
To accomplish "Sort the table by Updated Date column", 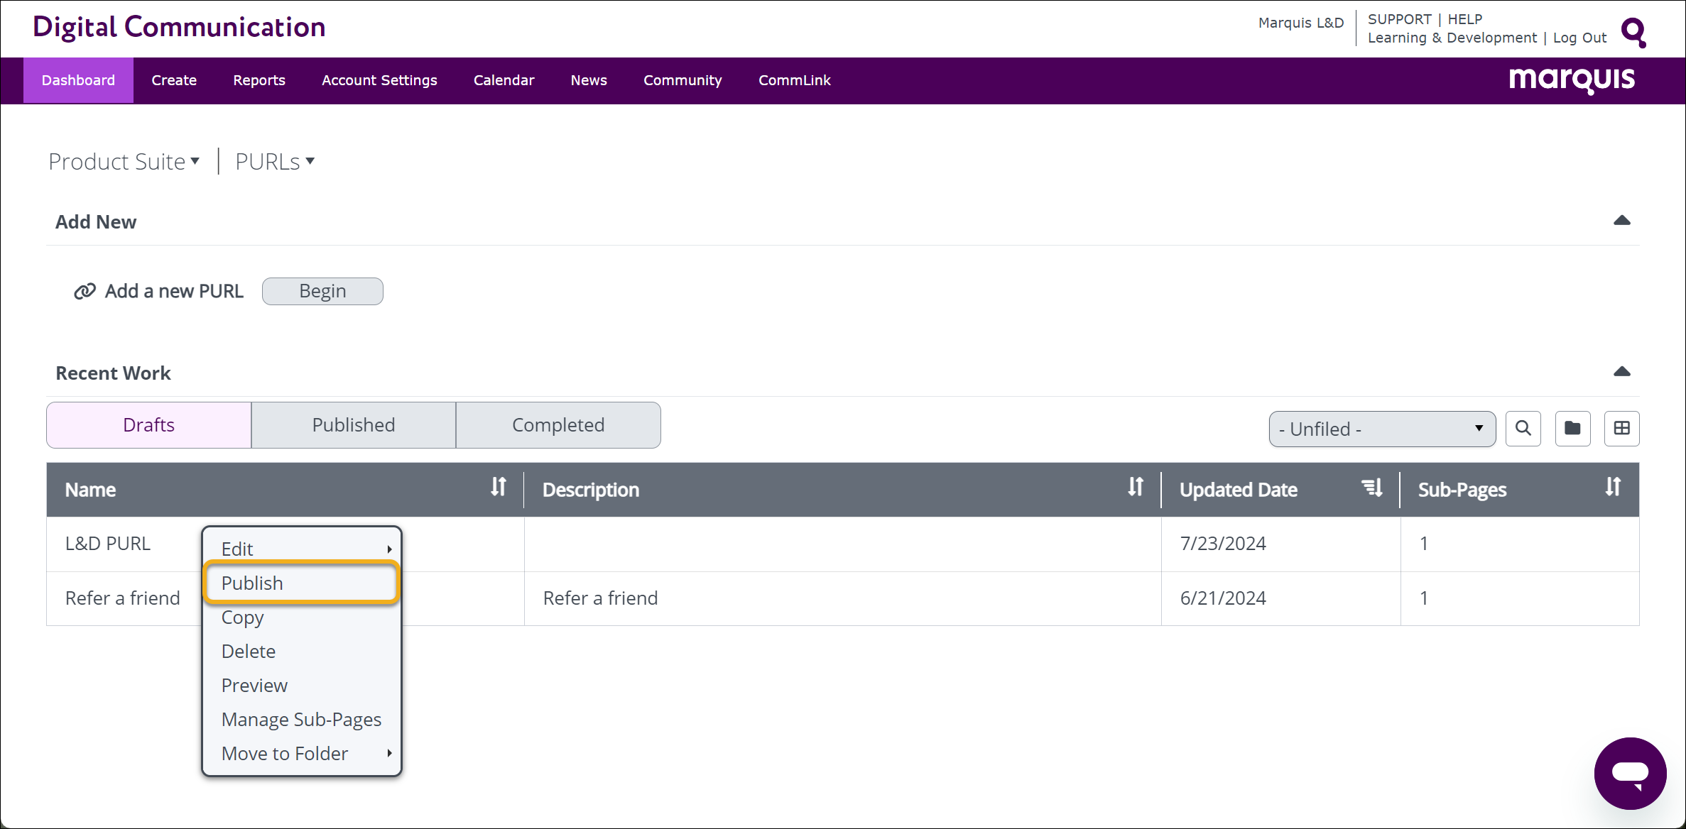I will pyautogui.click(x=1371, y=488).
